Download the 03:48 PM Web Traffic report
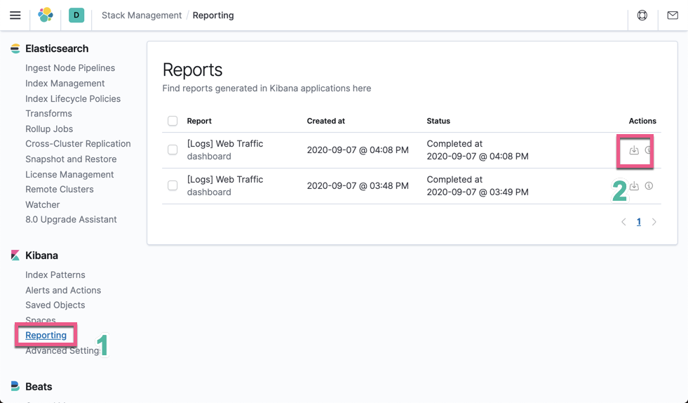The height and width of the screenshot is (403, 688). pyautogui.click(x=634, y=186)
